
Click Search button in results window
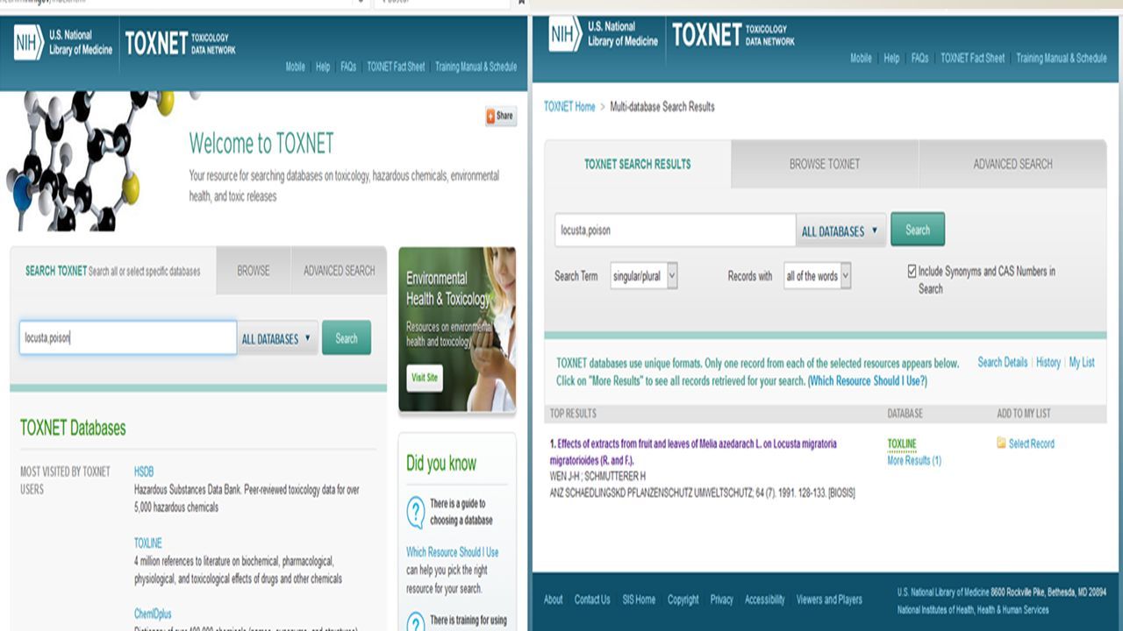tap(918, 230)
